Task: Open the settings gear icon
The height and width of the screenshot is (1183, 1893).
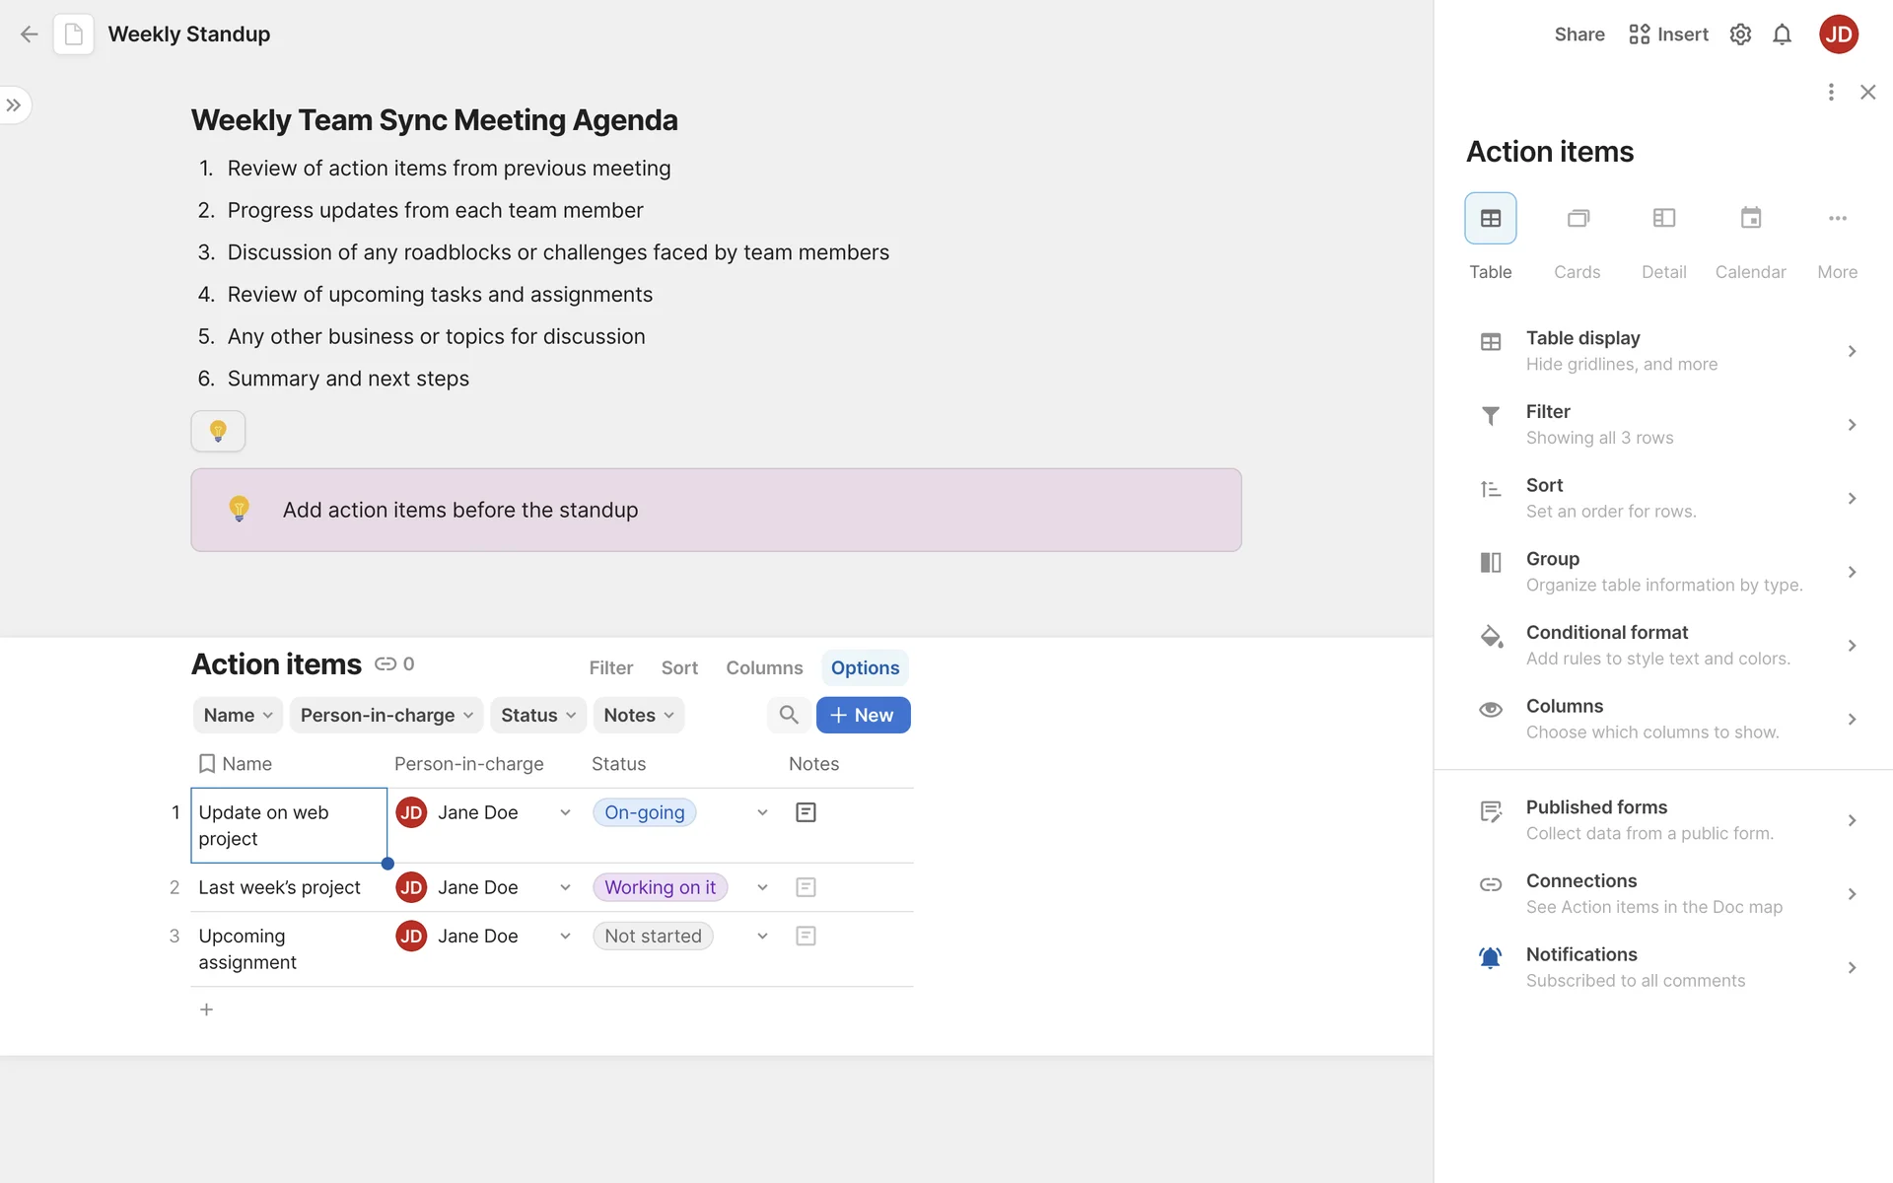Action: coord(1740,35)
